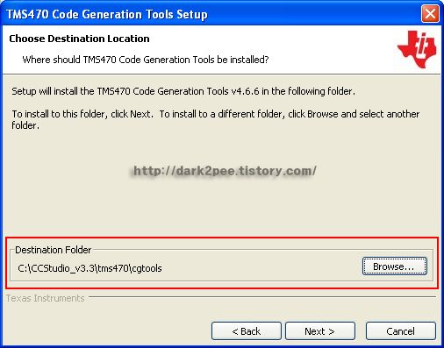The image size is (444, 348).
Task: Click the 'To install to this folder, click Next' instruction
Action: point(82,114)
